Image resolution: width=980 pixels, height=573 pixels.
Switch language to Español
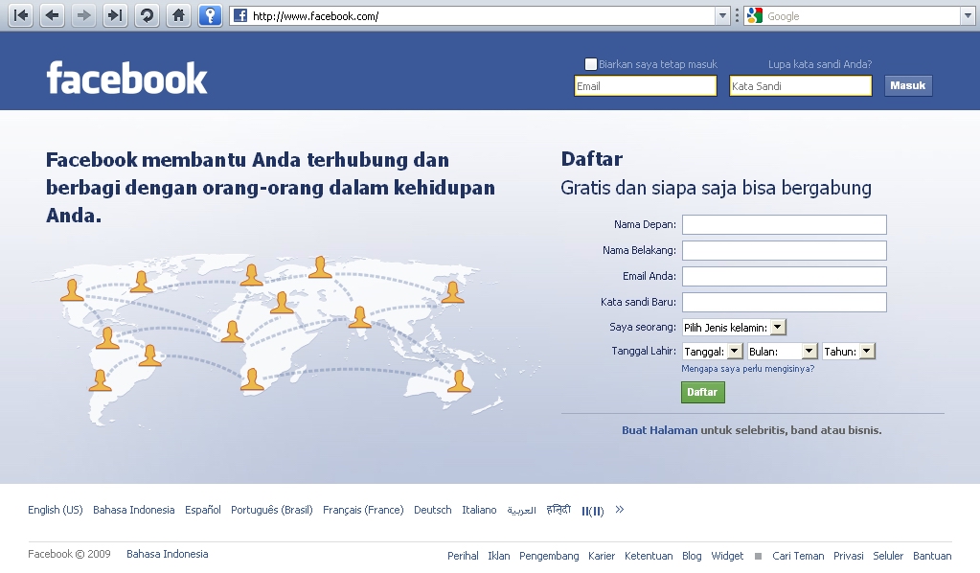coord(202,510)
